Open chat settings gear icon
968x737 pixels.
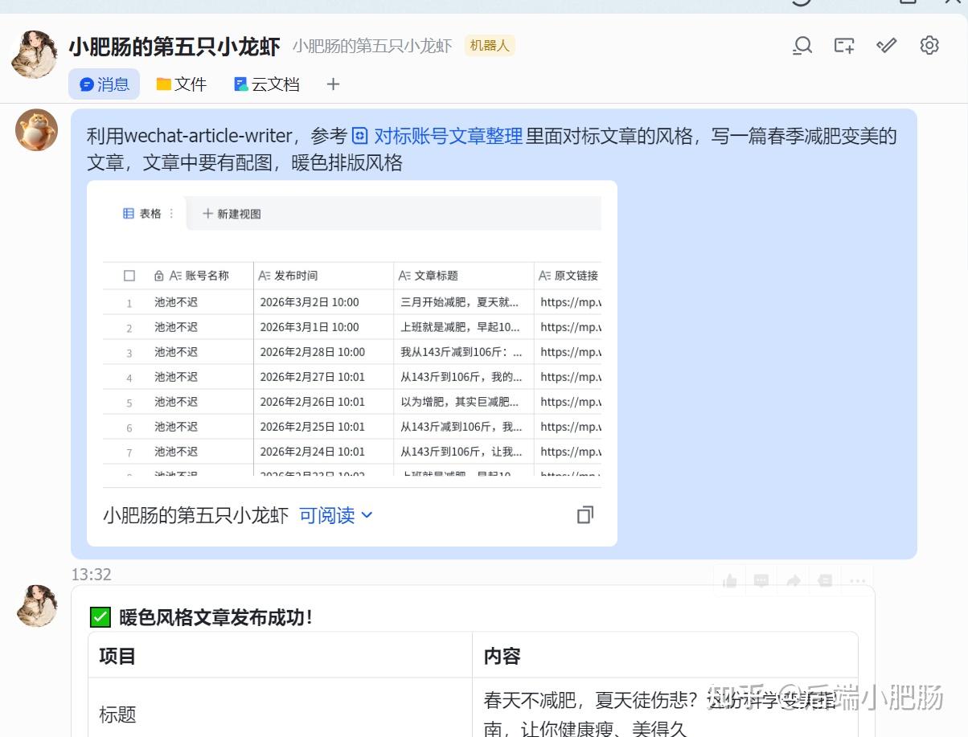click(x=929, y=46)
